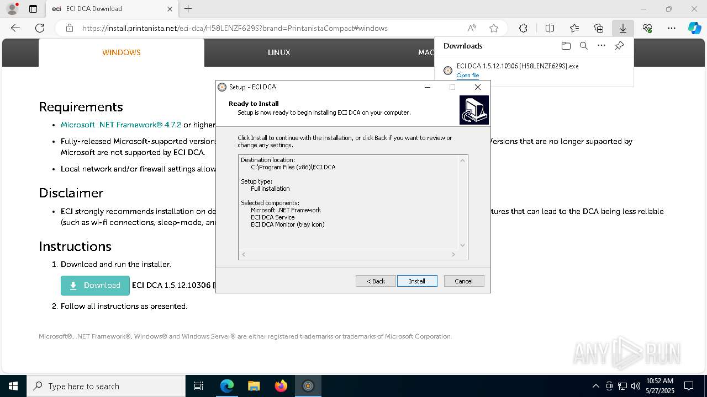Refresh the current page
707x397 pixels.
(x=40, y=28)
